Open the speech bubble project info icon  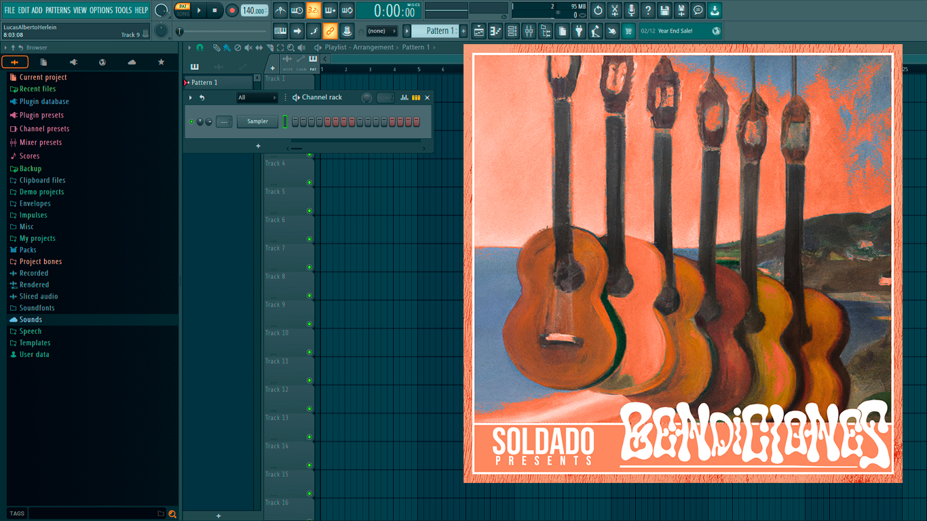coord(698,10)
